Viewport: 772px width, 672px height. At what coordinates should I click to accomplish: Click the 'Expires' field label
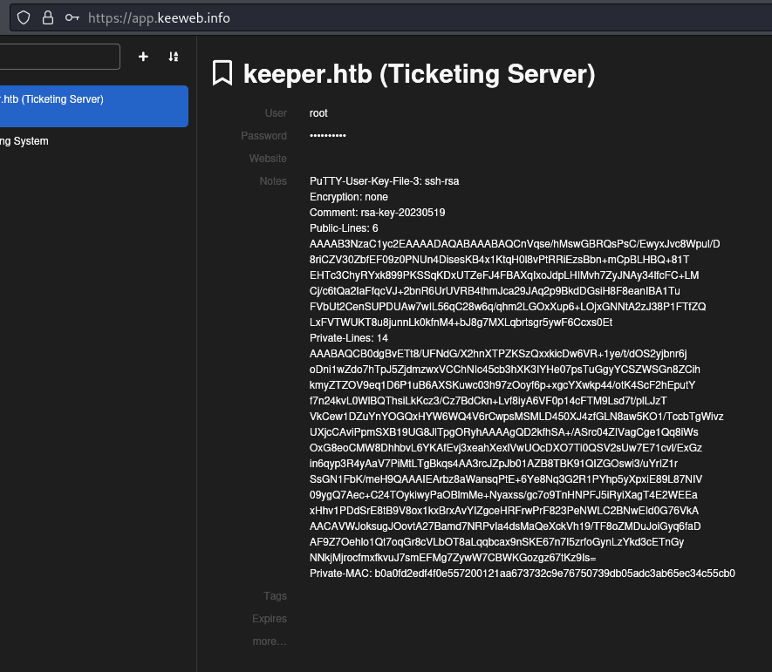click(x=269, y=619)
